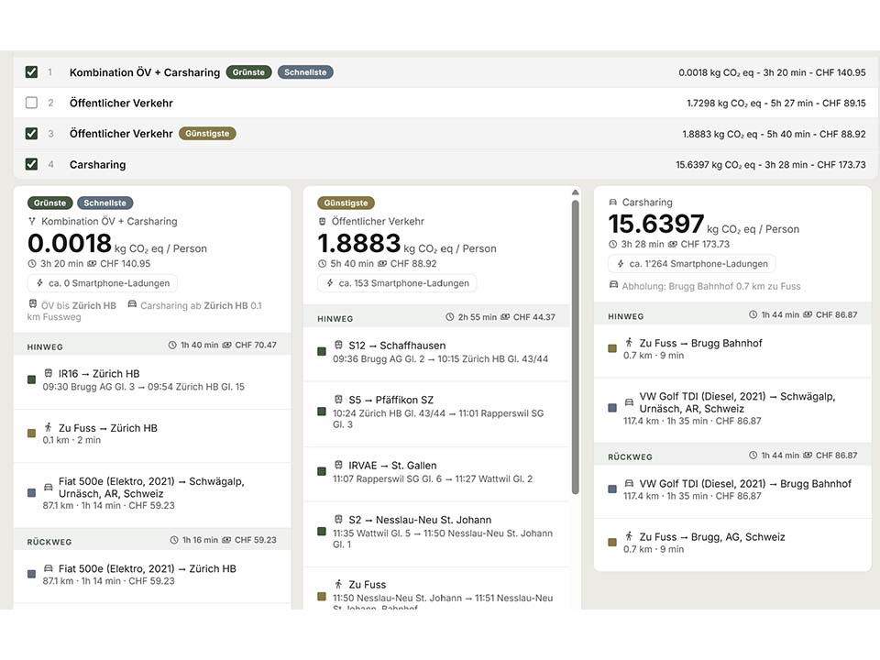Click 'Abholung: Brugg Bahnhof 0.7 km zu Fuss' text
The image size is (880, 660).
[711, 286]
